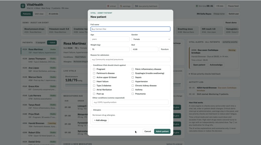Enable the Heart failure condition checkbox

94,82
